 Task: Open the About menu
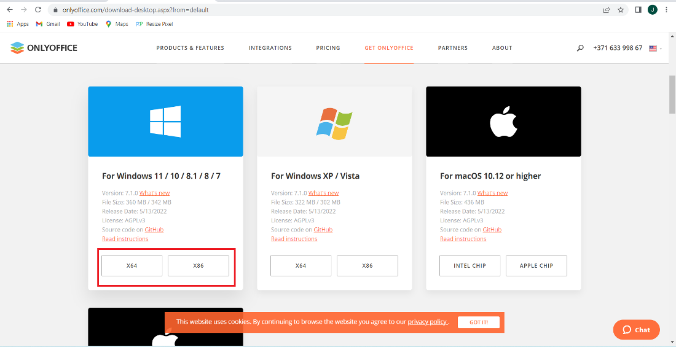502,48
